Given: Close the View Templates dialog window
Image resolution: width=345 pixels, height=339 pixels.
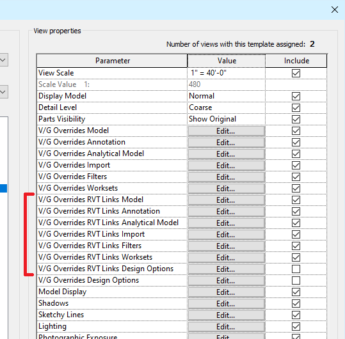Looking at the screenshot, I should pyautogui.click(x=334, y=10).
